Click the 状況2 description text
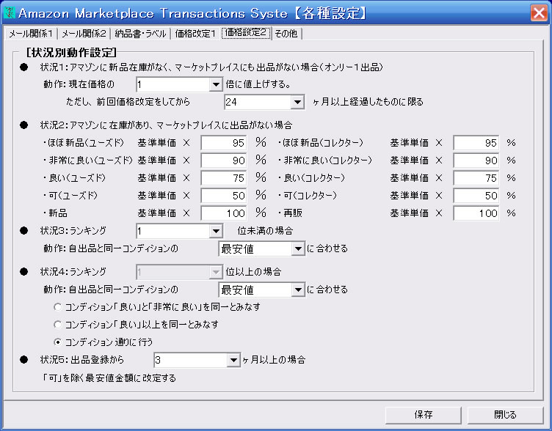 [166, 125]
